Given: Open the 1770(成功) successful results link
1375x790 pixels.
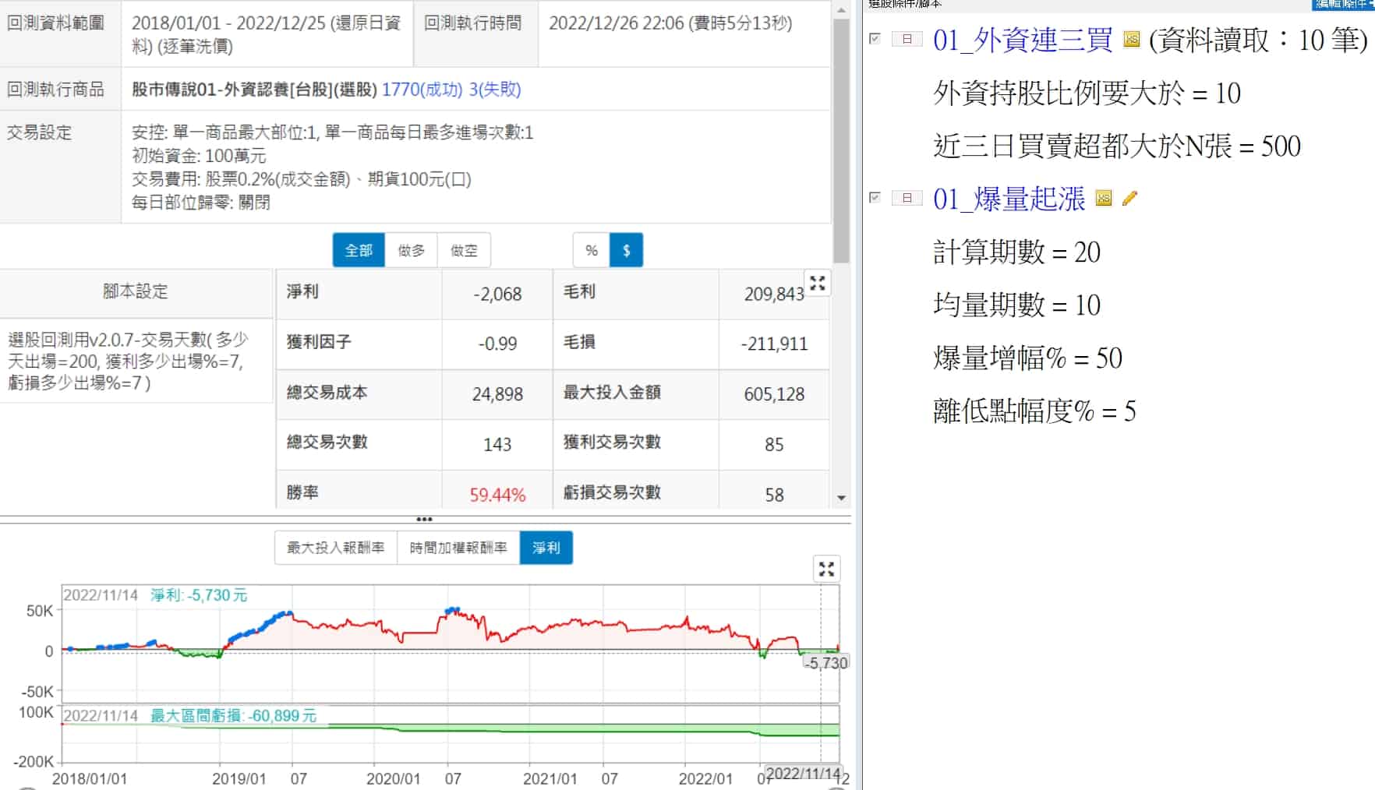Looking at the screenshot, I should 422,90.
